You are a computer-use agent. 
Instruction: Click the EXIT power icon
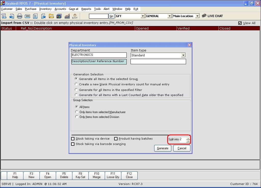(x=75, y=16)
